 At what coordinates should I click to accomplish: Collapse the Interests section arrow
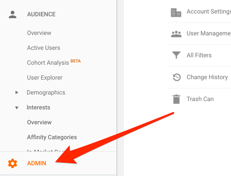click(17, 108)
